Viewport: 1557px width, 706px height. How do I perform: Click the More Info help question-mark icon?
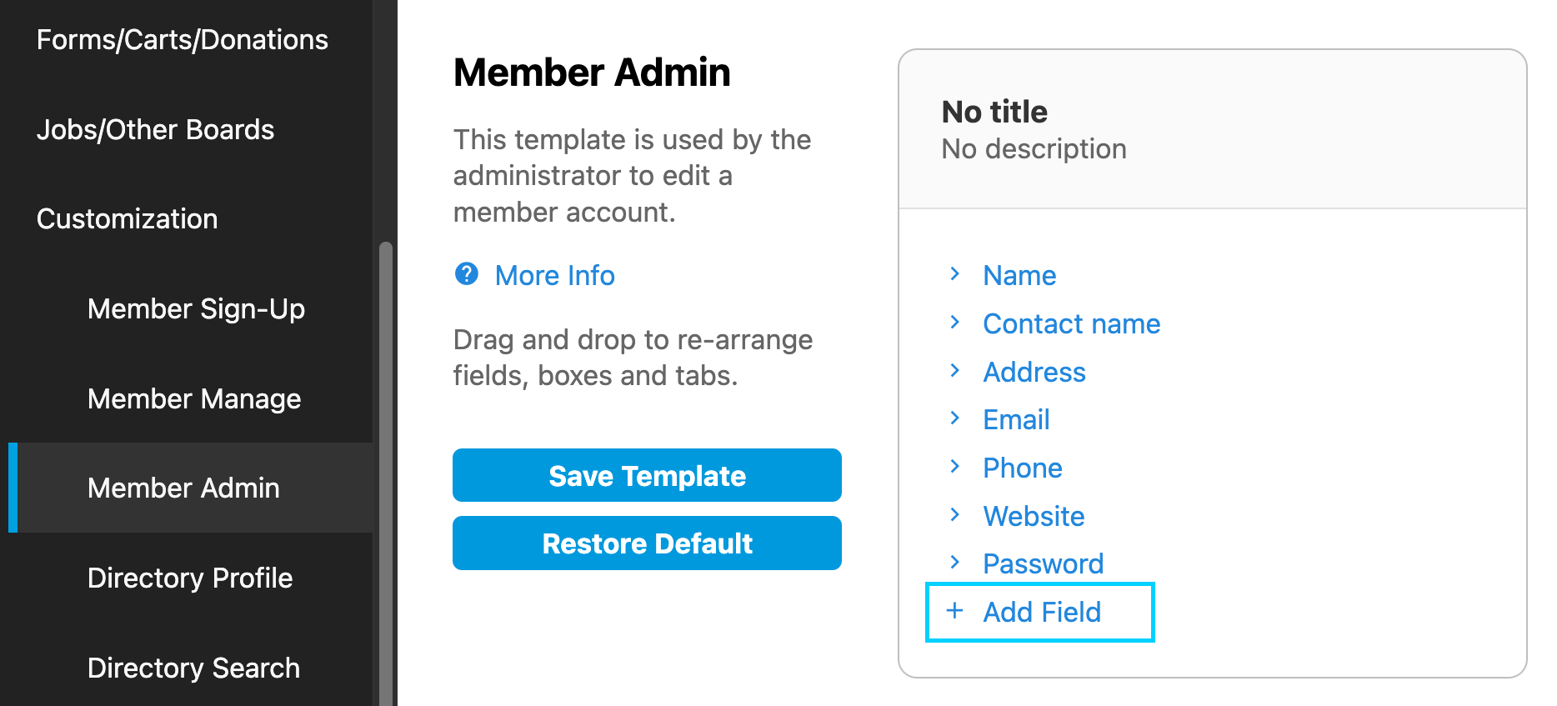[x=466, y=274]
